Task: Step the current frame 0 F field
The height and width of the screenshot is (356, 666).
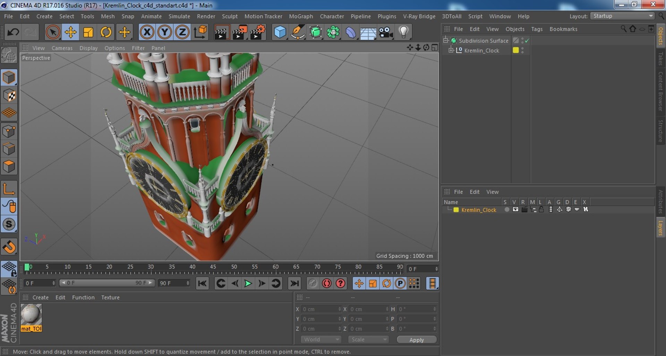Action: click(x=423, y=269)
